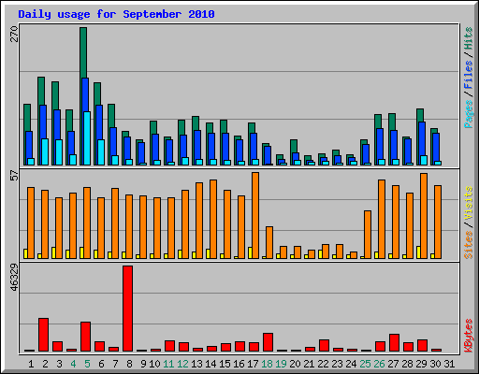Click the orange Visits bar for day 14
The height and width of the screenshot is (374, 479).
tap(213, 219)
